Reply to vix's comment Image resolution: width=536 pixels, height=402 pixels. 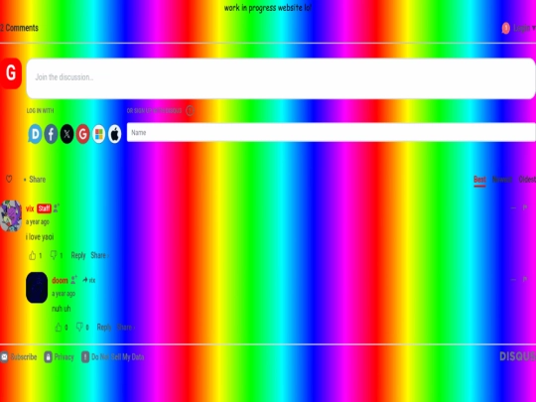point(78,255)
